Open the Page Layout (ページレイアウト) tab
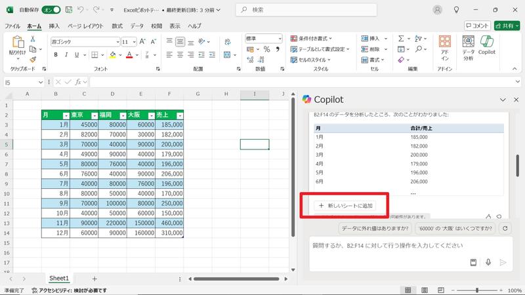 (85, 26)
